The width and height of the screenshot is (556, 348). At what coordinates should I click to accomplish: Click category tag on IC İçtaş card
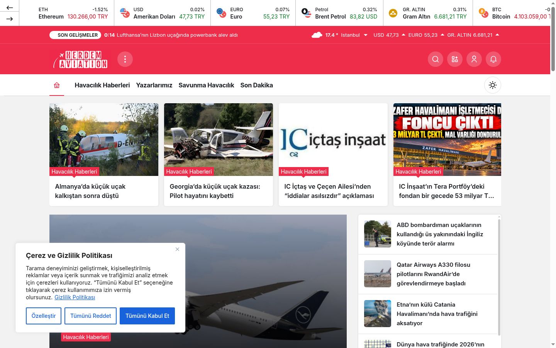303,172
